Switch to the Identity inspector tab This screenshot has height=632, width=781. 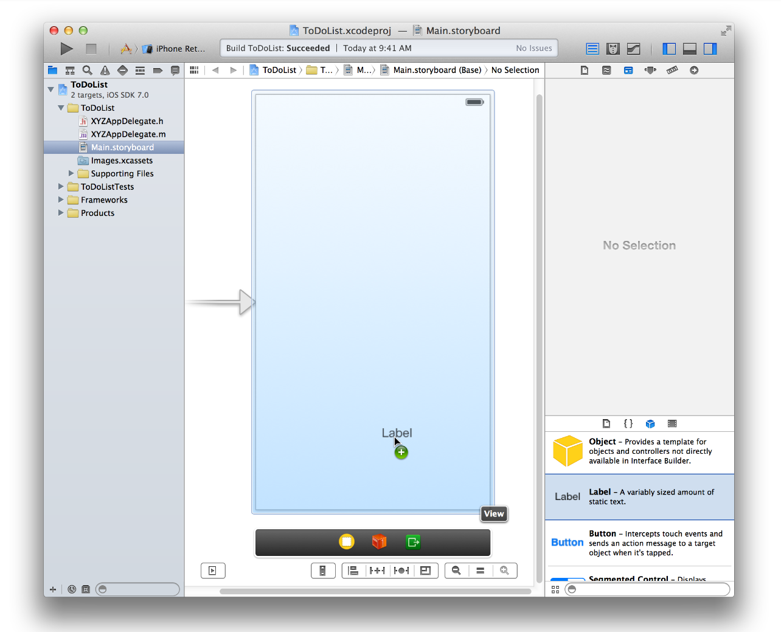pos(628,71)
